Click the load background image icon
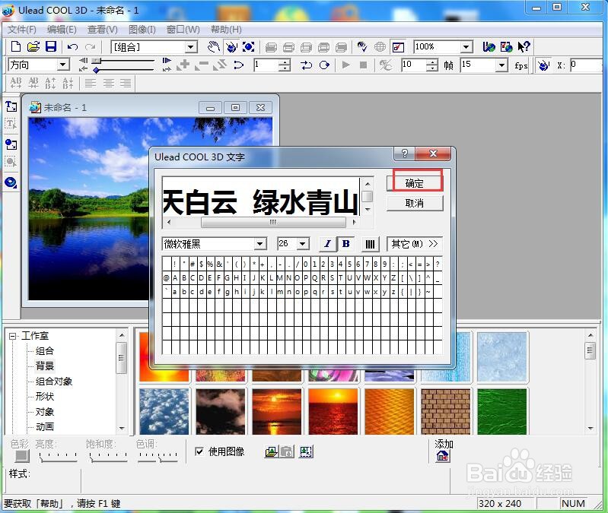 pos(272,451)
